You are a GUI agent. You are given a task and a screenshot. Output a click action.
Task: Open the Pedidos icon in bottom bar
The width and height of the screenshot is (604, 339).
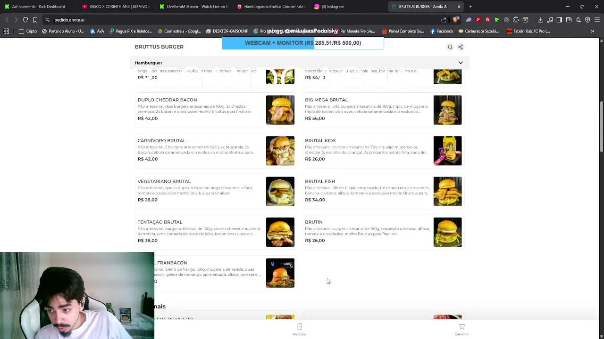click(x=300, y=329)
